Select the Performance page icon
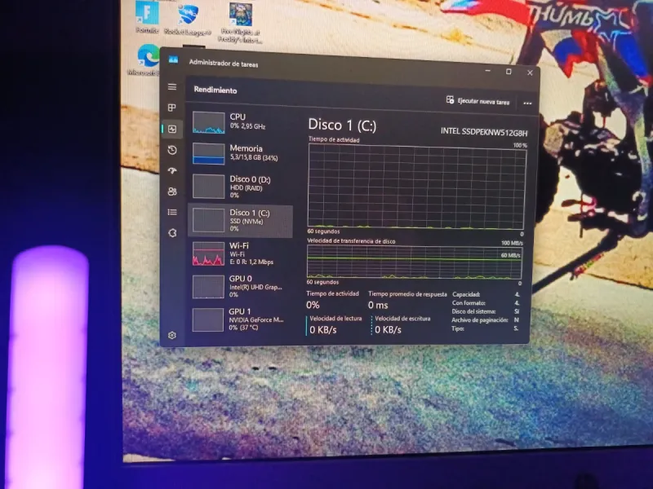This screenshot has width=653, height=489. click(172, 129)
